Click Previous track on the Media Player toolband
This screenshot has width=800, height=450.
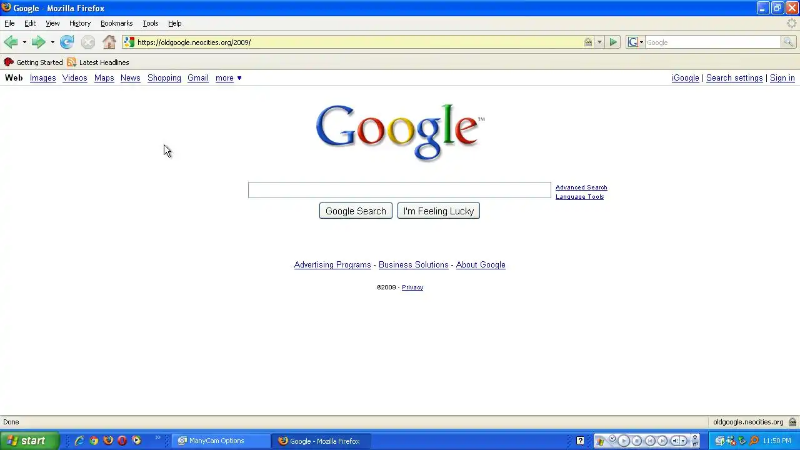650,441
